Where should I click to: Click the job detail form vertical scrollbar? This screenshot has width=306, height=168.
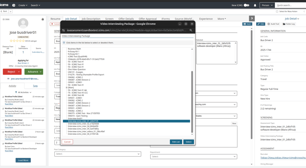(x=251, y=84)
